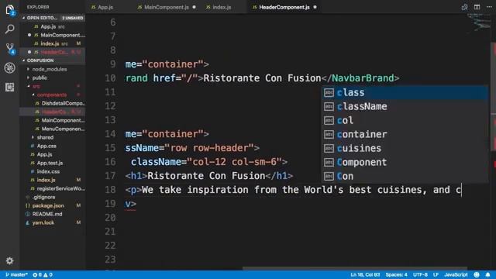Open README.md file in explorer
Screen dimensions: 496x279
pos(53,214)
